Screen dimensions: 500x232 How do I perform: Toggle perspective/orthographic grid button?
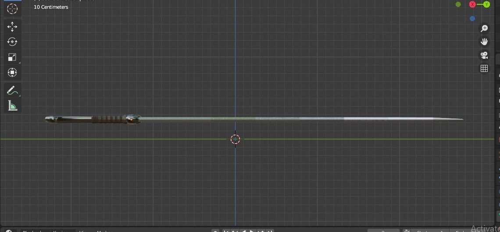tap(484, 68)
